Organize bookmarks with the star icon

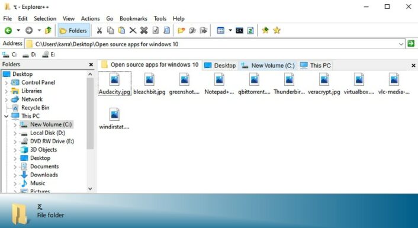[x=276, y=30]
